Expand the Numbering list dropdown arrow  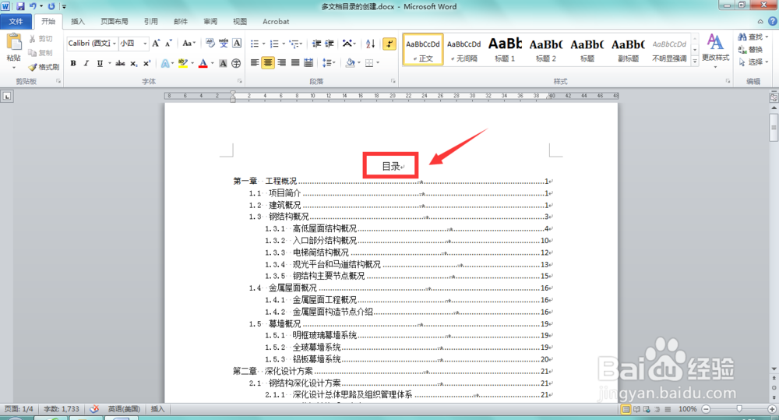284,44
